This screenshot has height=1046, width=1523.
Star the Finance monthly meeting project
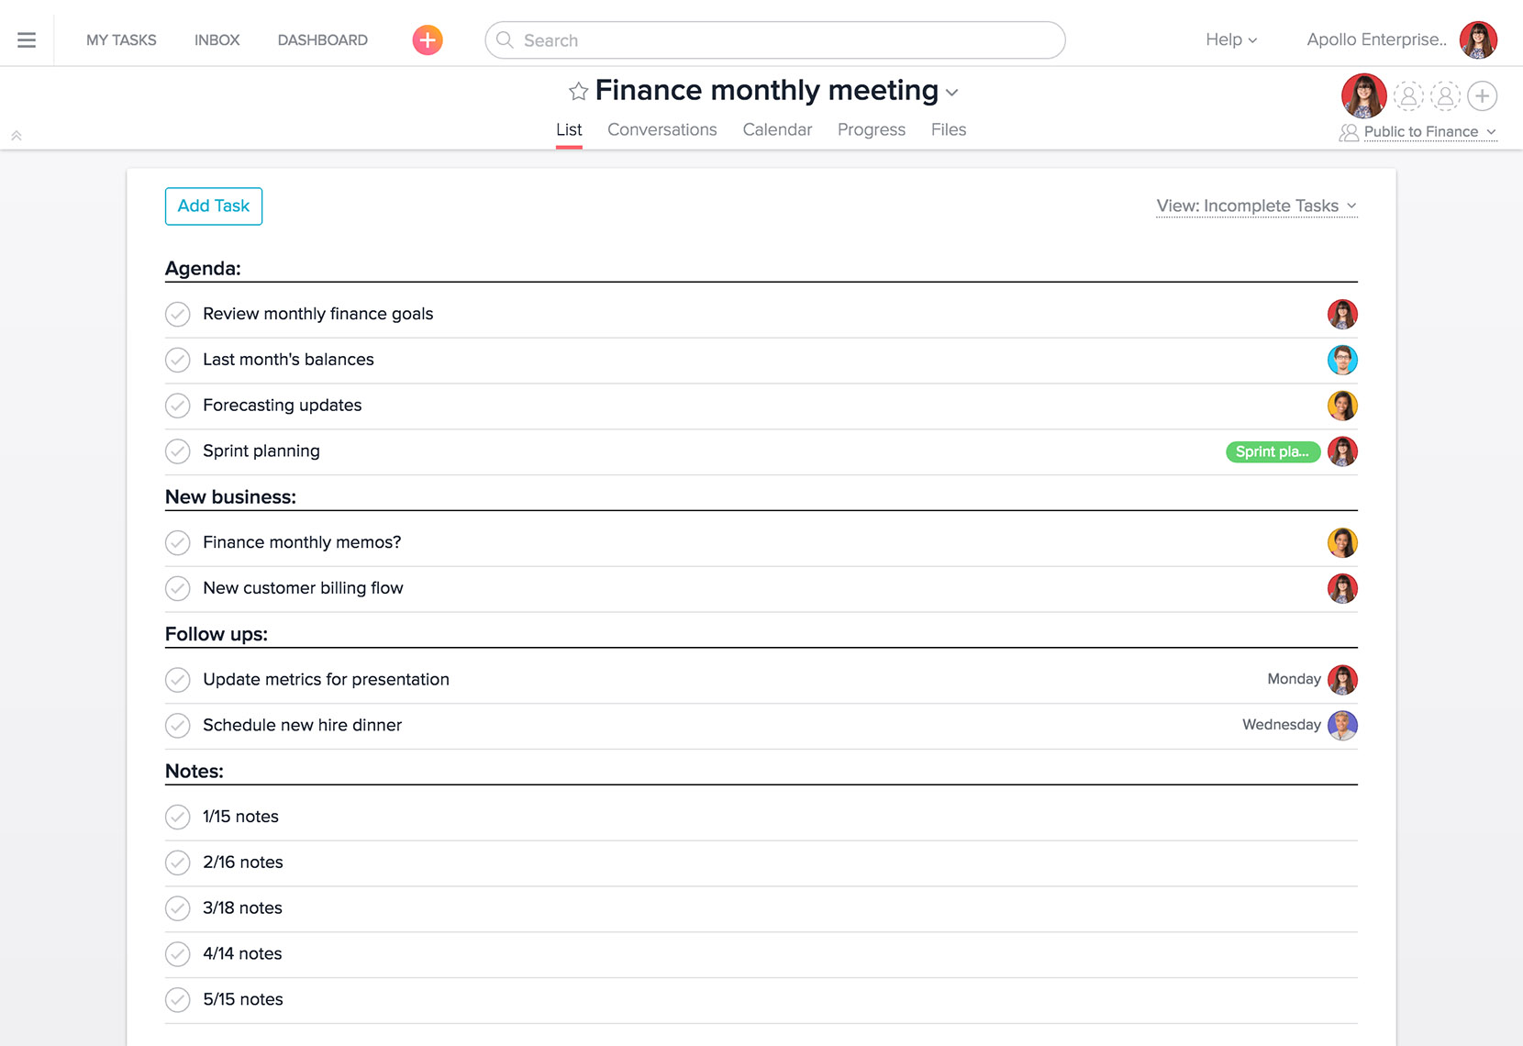point(576,91)
